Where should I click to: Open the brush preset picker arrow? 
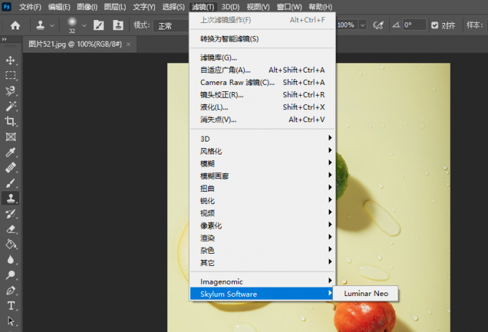(84, 26)
